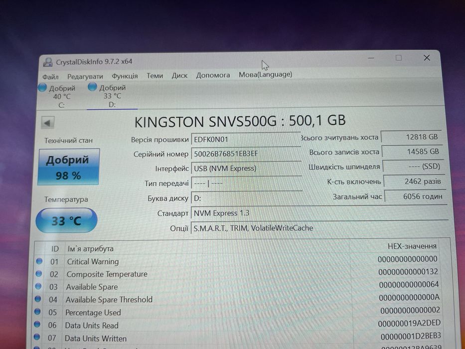465x349 pixels.
Task: Click the power-on count value 2462 разів
Action: [415, 181]
